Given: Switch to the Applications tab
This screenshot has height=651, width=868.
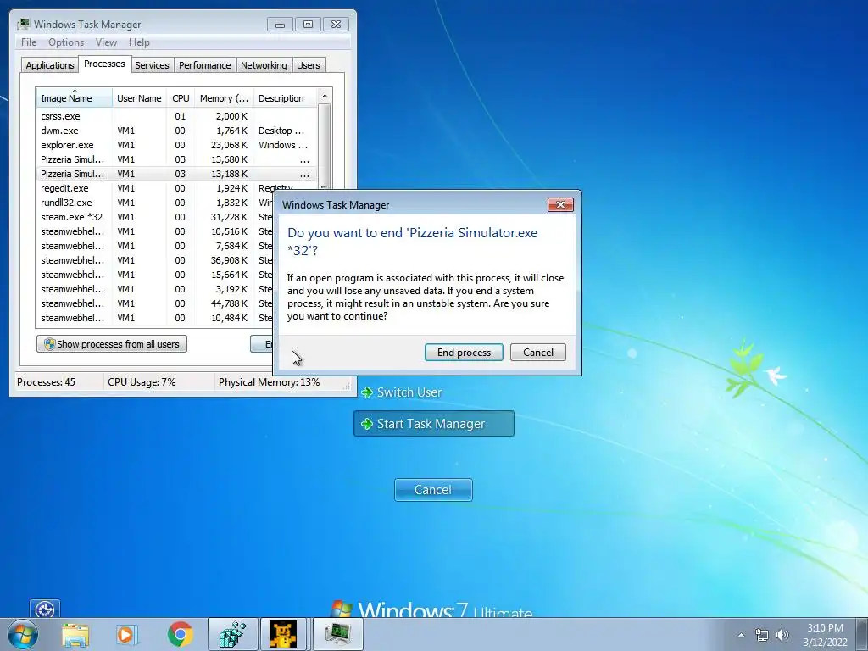Looking at the screenshot, I should pyautogui.click(x=50, y=65).
